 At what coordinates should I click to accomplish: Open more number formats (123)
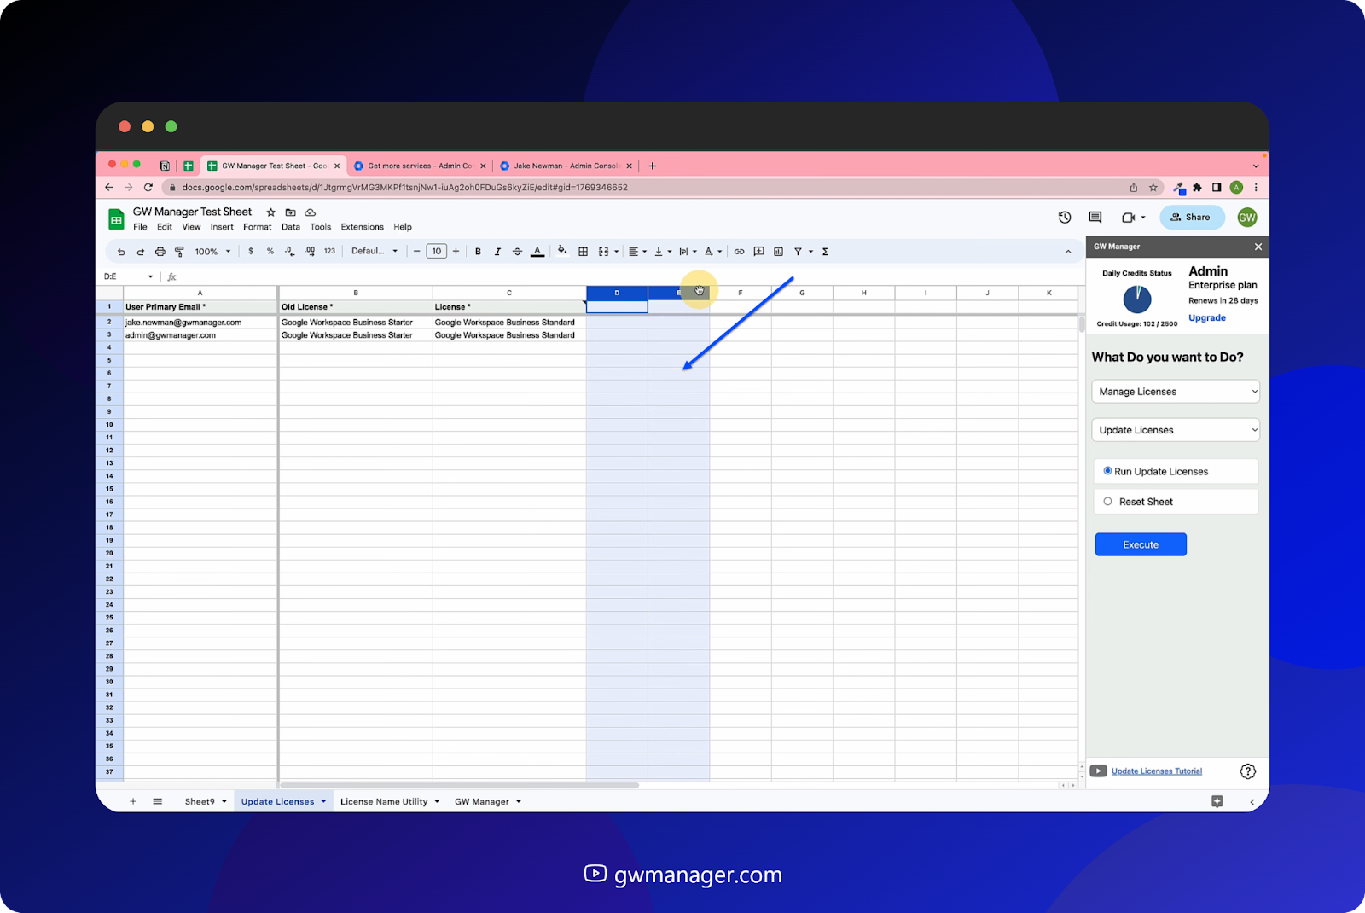click(x=330, y=252)
